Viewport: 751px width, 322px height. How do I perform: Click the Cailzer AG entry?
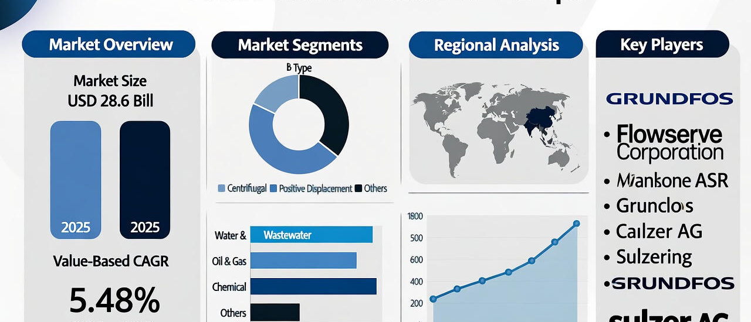pyautogui.click(x=659, y=231)
